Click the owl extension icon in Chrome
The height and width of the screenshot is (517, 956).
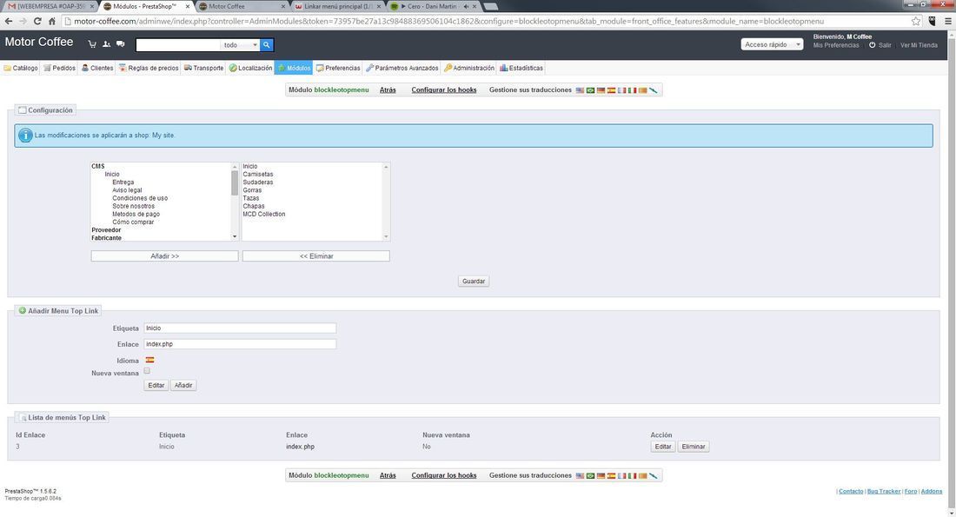(x=933, y=21)
